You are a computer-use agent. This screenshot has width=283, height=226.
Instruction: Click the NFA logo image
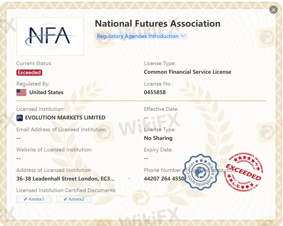pos(50,36)
